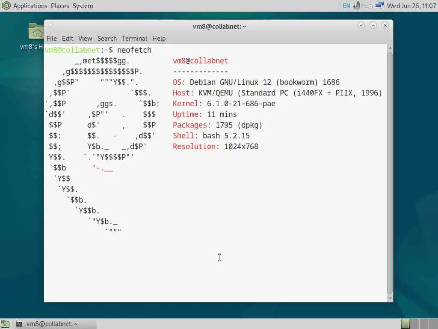Click the red 'vm8@collabnet' neofetch header

point(200,61)
